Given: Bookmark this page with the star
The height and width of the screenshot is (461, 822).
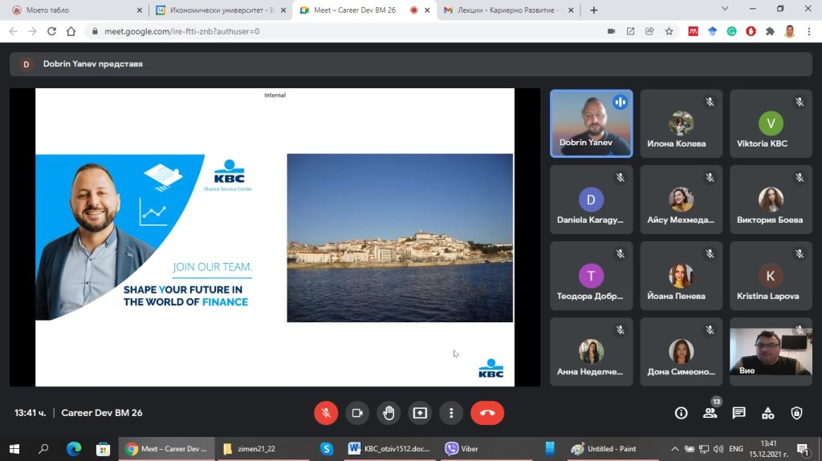Looking at the screenshot, I should [x=669, y=31].
